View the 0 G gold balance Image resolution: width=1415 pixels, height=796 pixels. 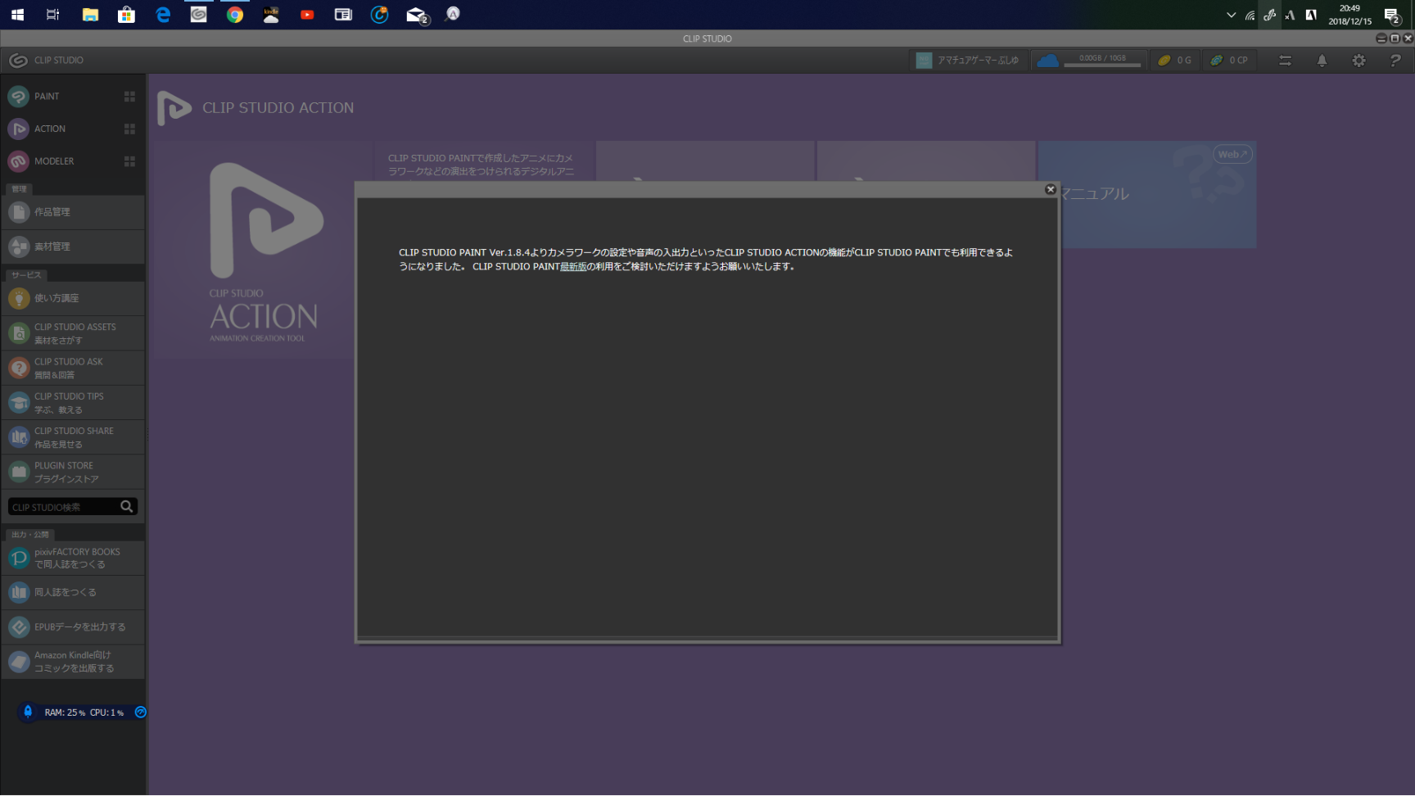click(1174, 61)
